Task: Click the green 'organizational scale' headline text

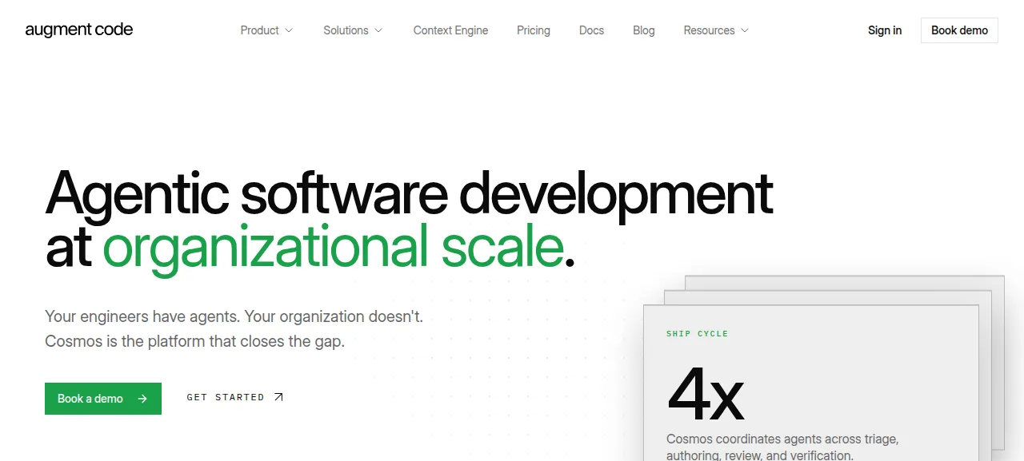Action: click(x=333, y=247)
